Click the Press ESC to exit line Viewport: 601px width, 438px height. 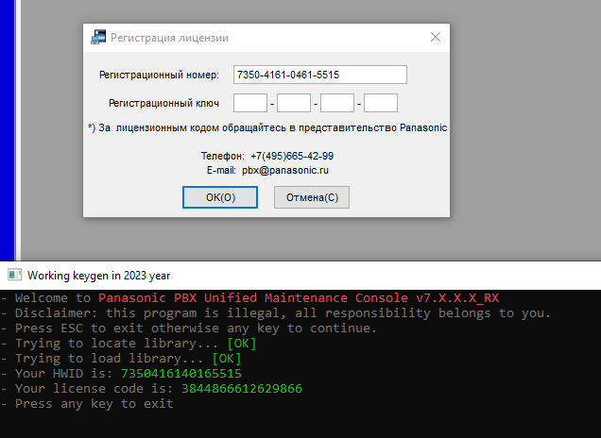tap(189, 328)
